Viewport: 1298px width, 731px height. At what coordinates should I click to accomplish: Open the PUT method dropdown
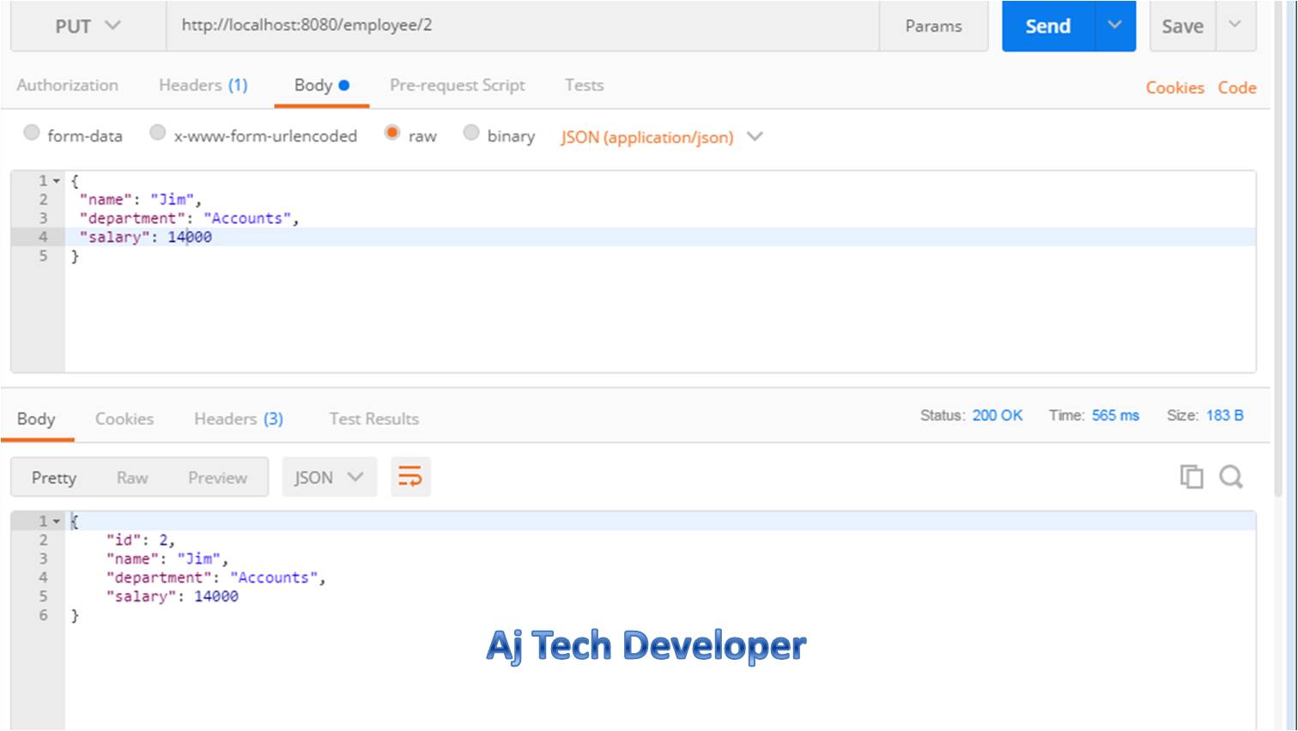pyautogui.click(x=88, y=26)
